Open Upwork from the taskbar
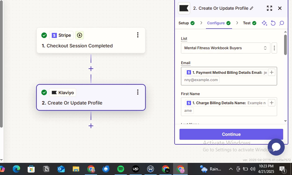Image resolution: width=292 pixels, height=175 pixels. pos(136,169)
